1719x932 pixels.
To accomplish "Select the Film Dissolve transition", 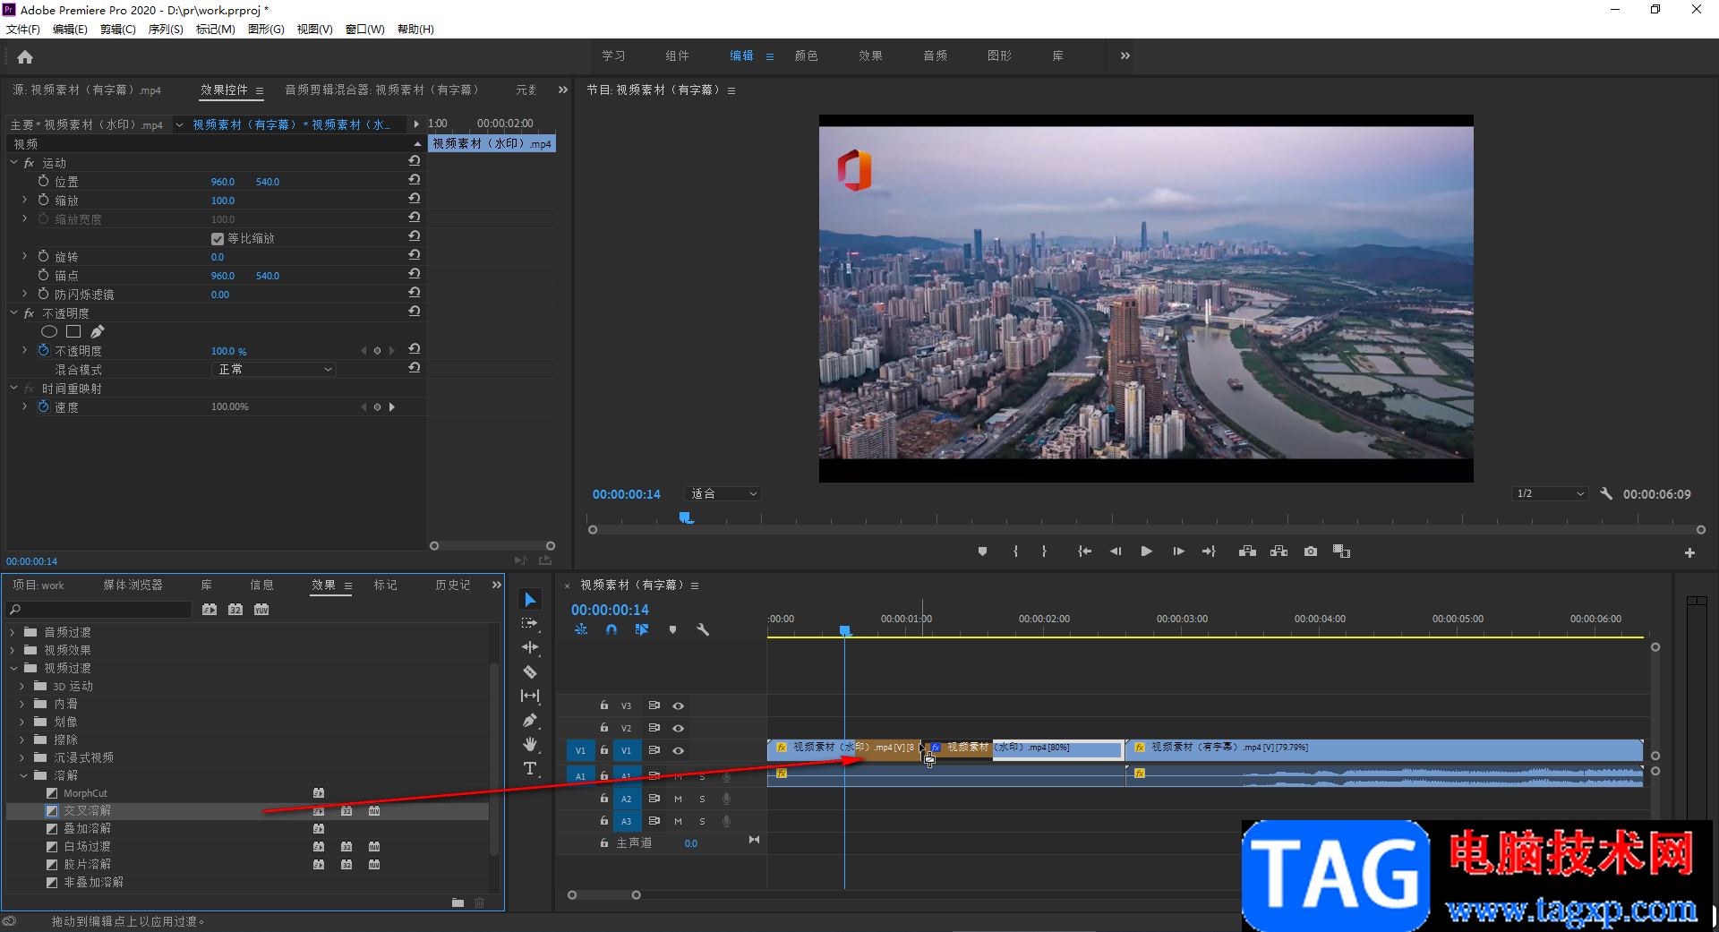I will pyautogui.click(x=87, y=864).
